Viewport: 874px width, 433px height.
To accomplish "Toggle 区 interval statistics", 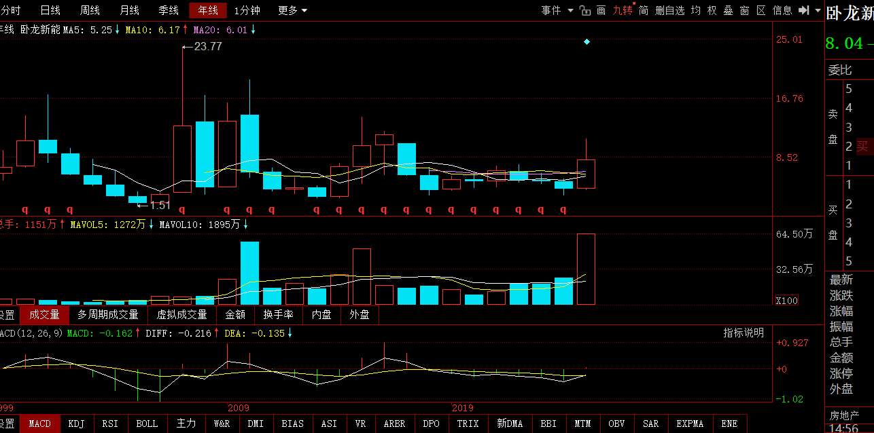I will click(761, 10).
